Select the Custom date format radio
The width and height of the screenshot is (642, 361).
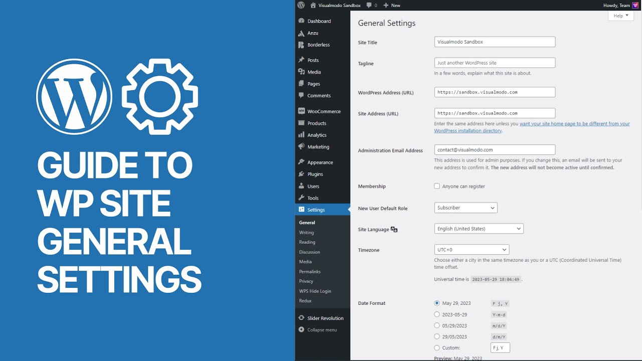pos(437,347)
